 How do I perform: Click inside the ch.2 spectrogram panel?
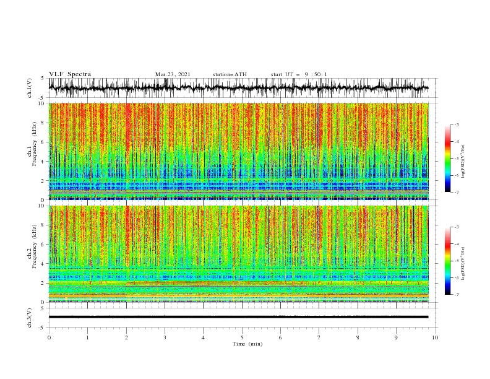(239, 254)
